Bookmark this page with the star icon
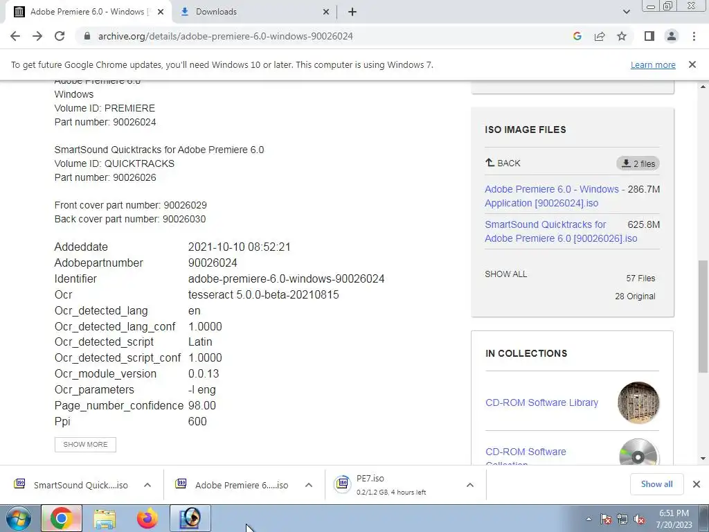The height and width of the screenshot is (532, 709). [x=622, y=36]
